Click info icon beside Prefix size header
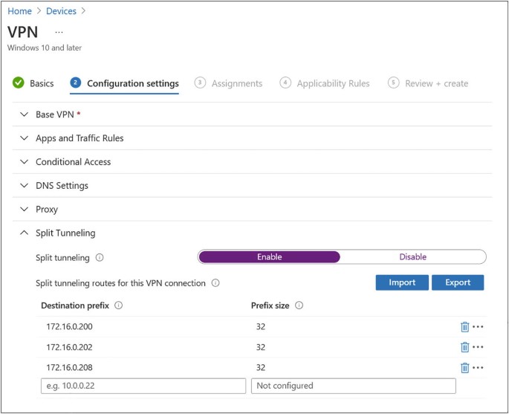Viewport: 509px width, 414px height. [299, 305]
